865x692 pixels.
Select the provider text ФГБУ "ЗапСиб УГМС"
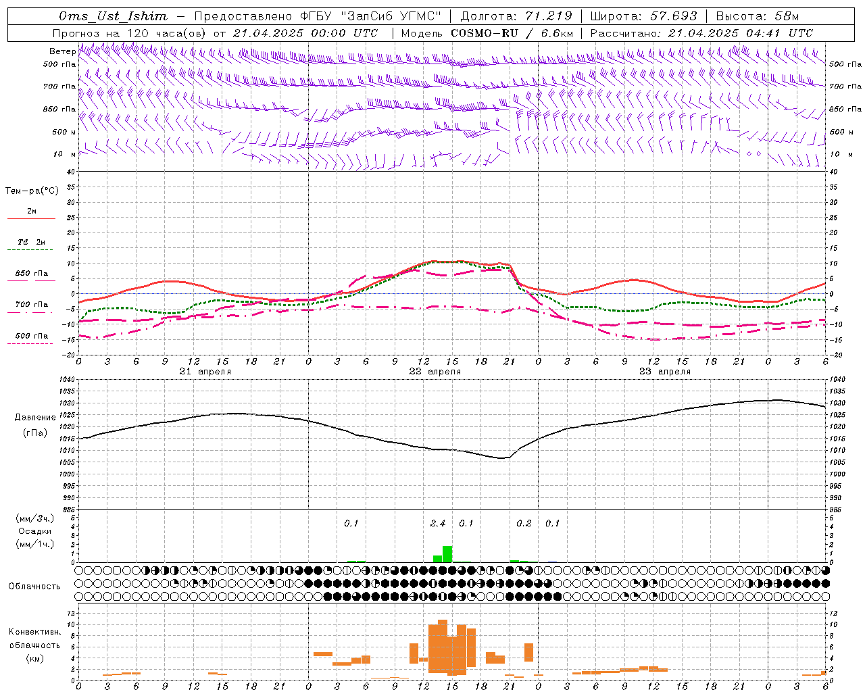click(x=370, y=16)
